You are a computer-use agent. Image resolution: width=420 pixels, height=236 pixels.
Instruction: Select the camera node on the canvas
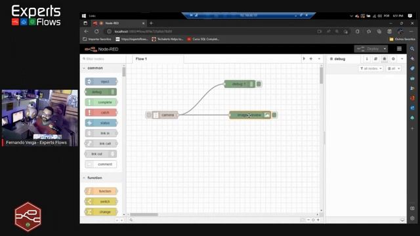(x=165, y=115)
